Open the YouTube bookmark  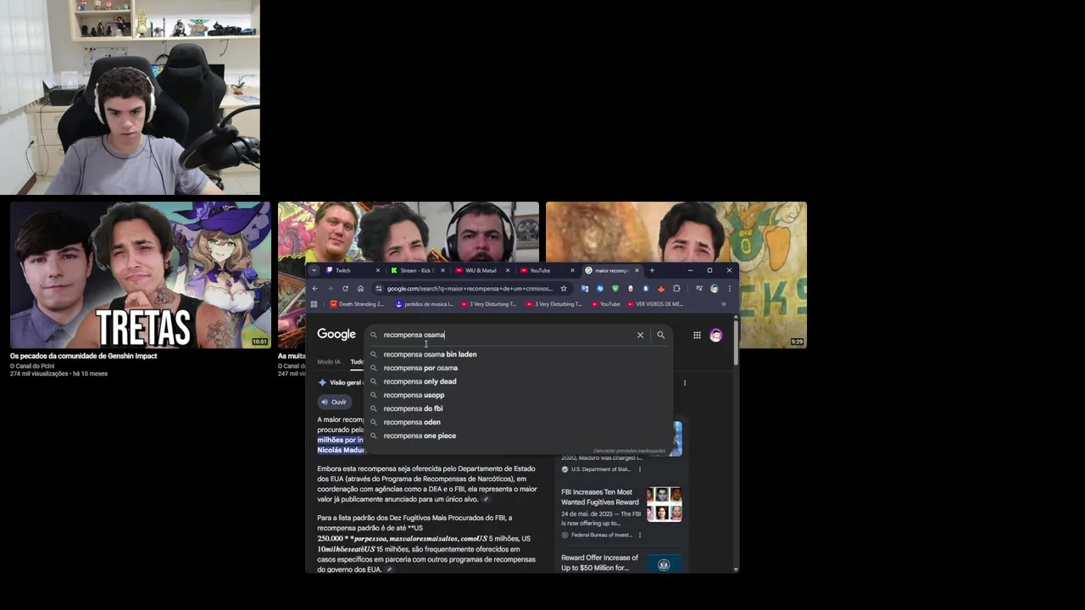[605, 304]
